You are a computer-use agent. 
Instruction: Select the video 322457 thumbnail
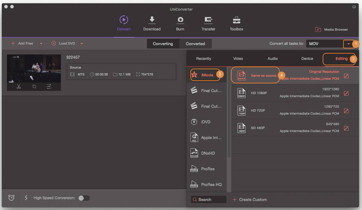[34, 67]
